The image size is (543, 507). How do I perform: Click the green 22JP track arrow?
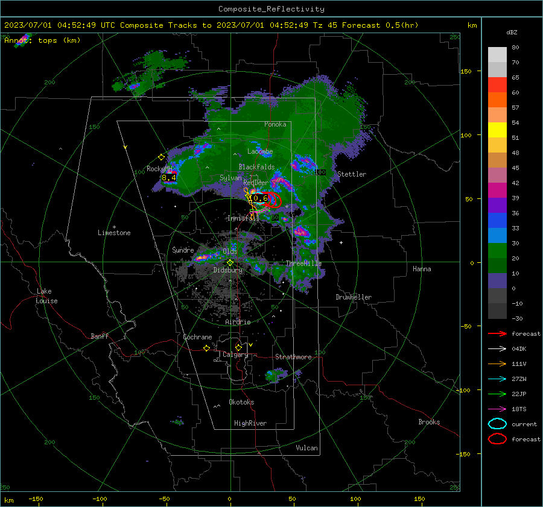tap(497, 394)
